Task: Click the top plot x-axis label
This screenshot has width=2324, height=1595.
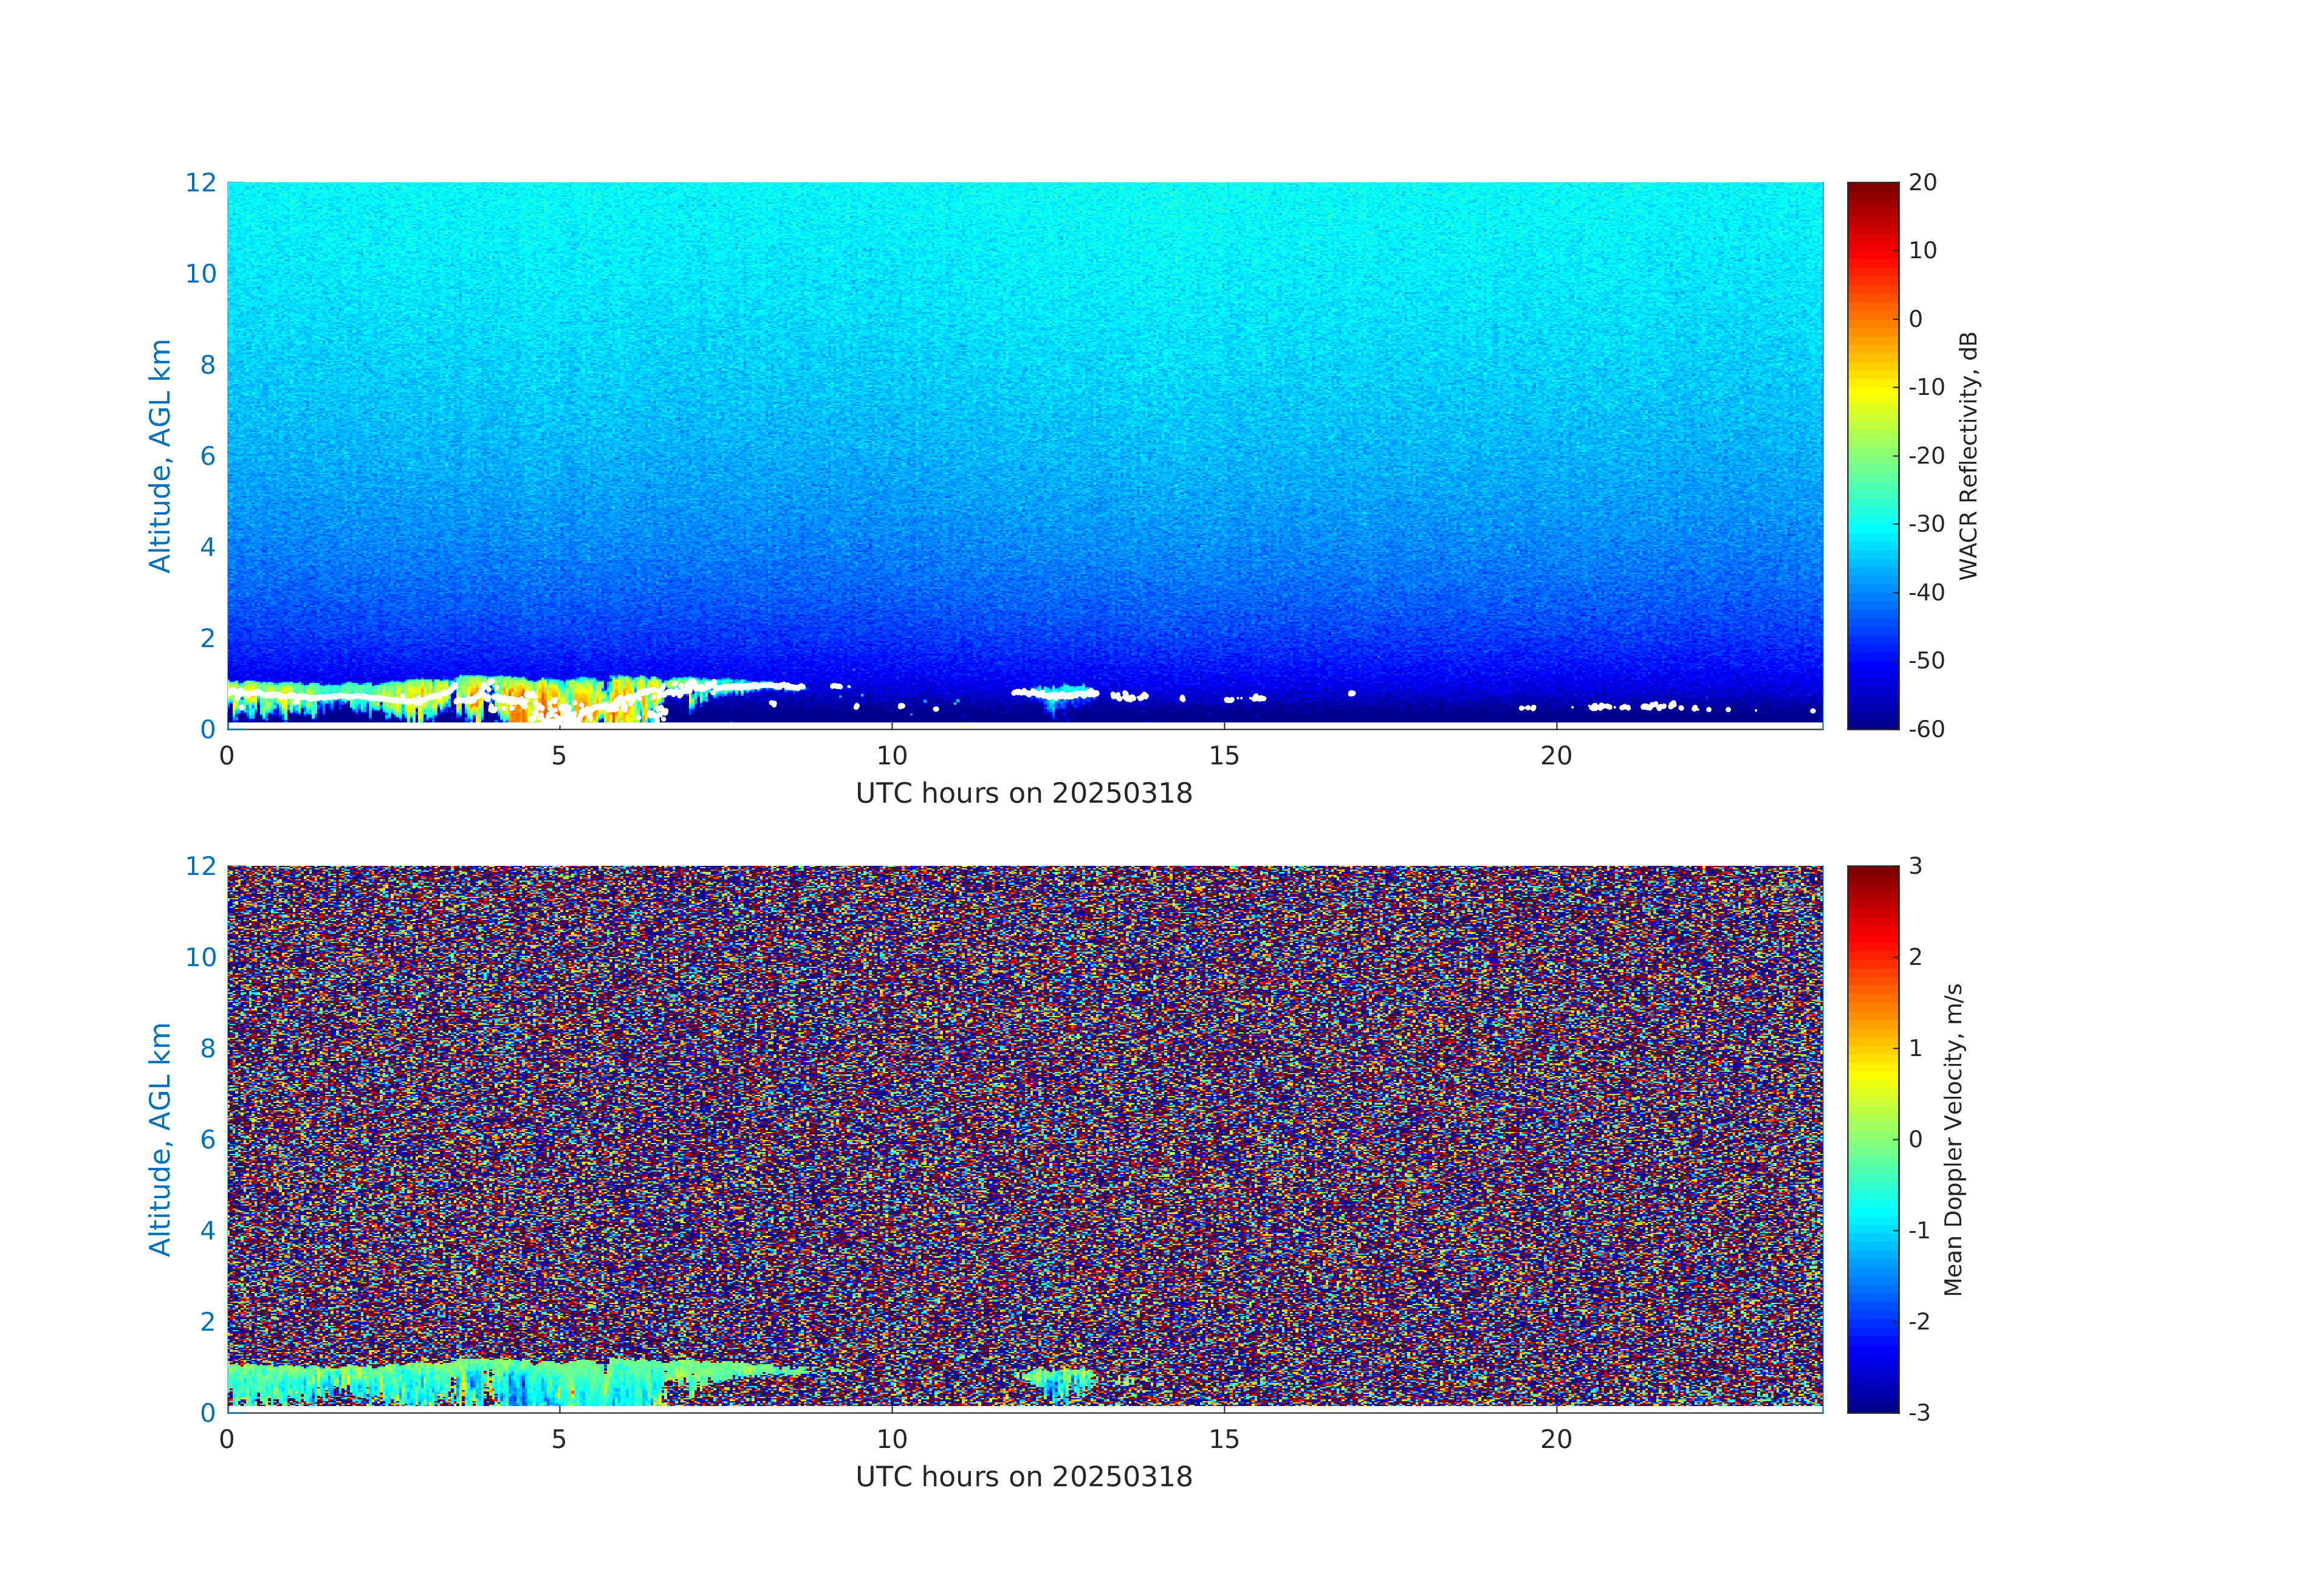Action: (1024, 793)
